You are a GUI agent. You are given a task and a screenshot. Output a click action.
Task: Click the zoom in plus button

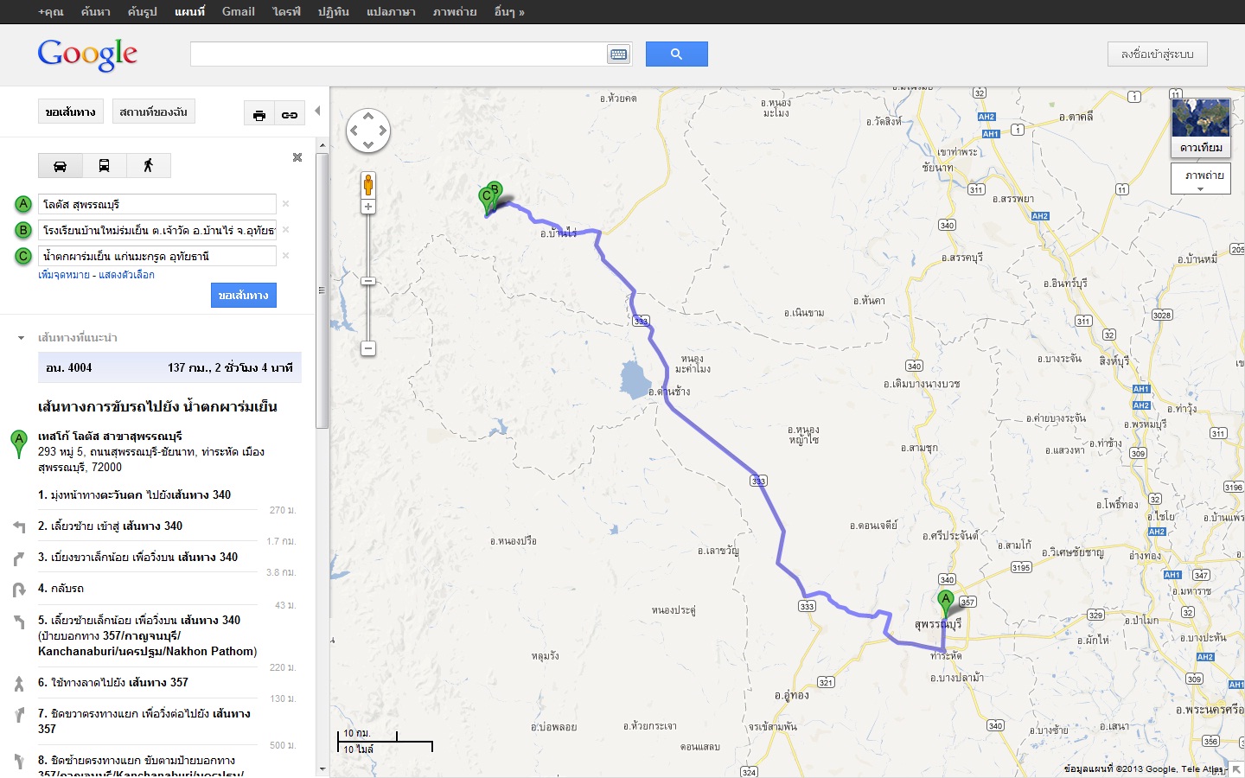(368, 207)
